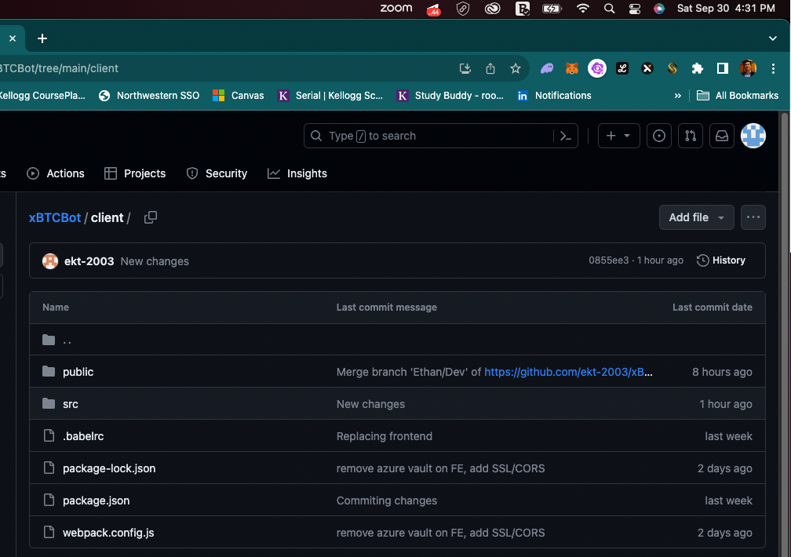Open the src folder
Screen dimensions: 791x557
point(70,404)
